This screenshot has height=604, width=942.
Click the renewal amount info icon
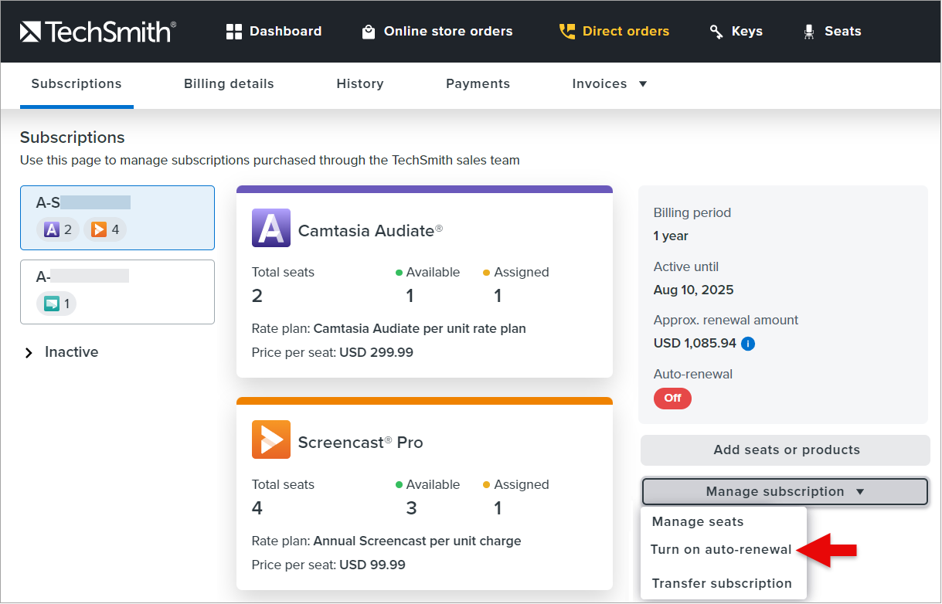[747, 344]
